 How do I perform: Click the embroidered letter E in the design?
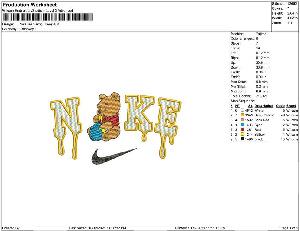[x=168, y=128]
